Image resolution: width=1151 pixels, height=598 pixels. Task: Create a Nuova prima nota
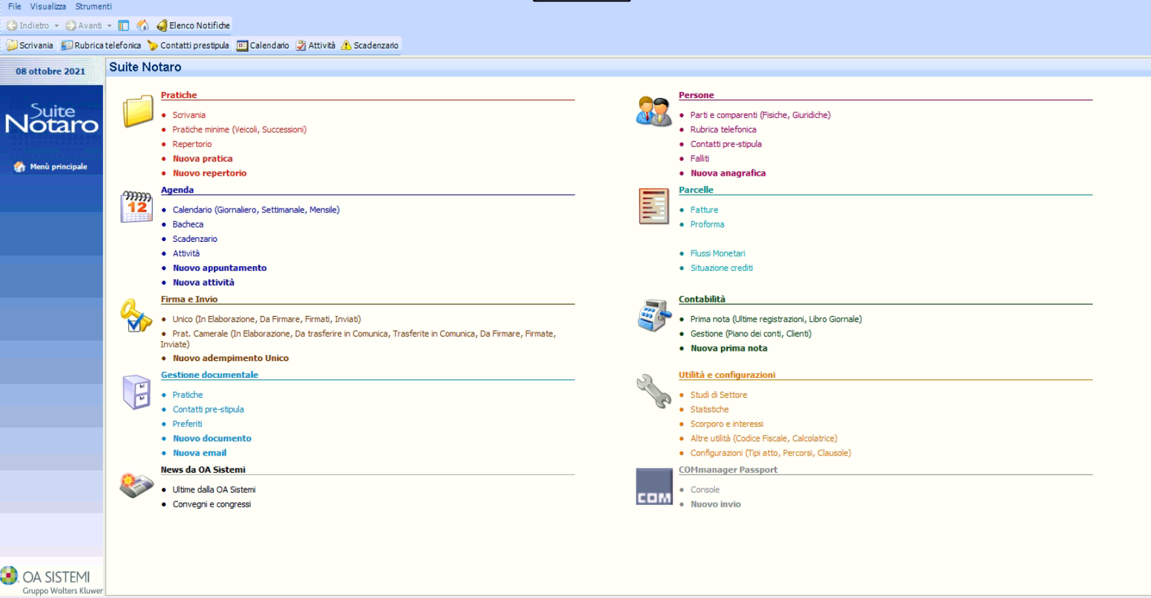click(728, 348)
